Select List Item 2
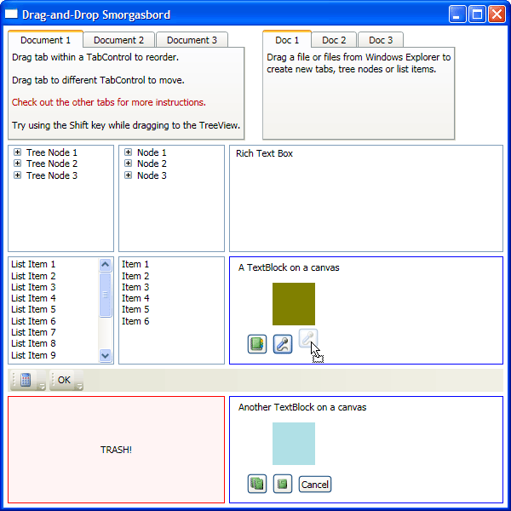Screen dimensions: 511x511 click(33, 276)
